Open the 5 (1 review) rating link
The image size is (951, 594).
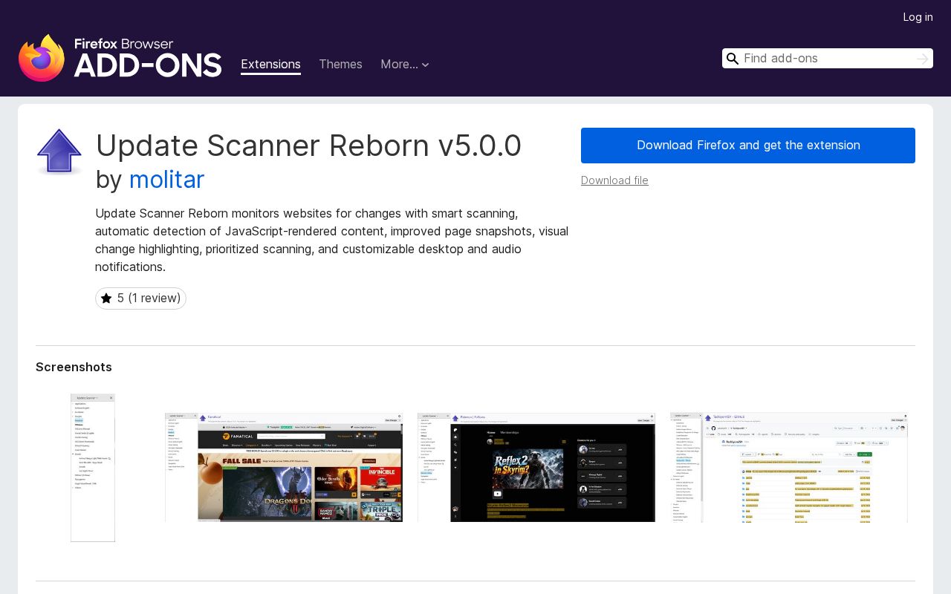140,298
